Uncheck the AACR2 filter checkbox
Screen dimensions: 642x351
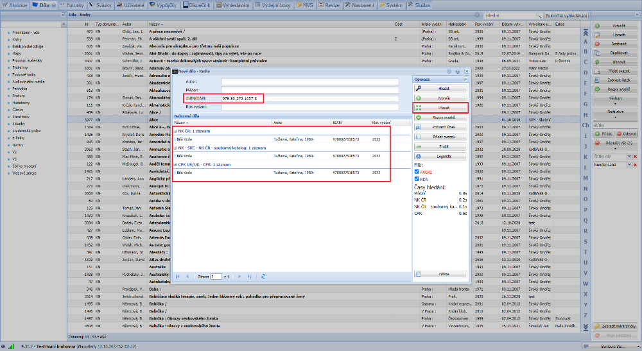pos(417,172)
